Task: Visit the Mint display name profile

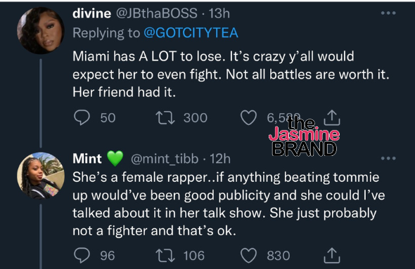Action: tap(87, 159)
